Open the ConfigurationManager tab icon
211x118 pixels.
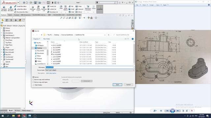11,20
